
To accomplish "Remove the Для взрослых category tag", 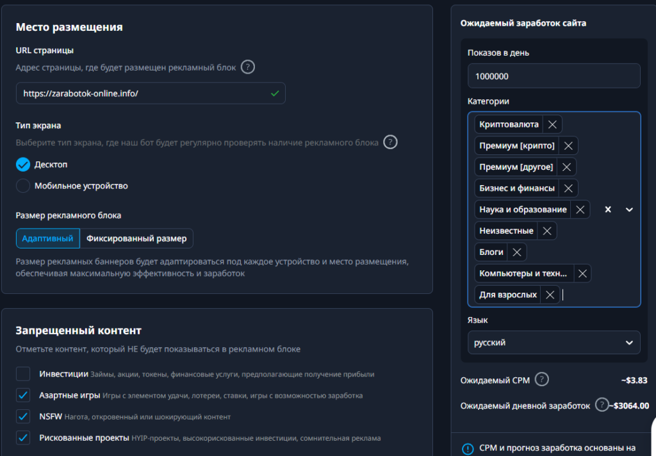I will point(550,295).
